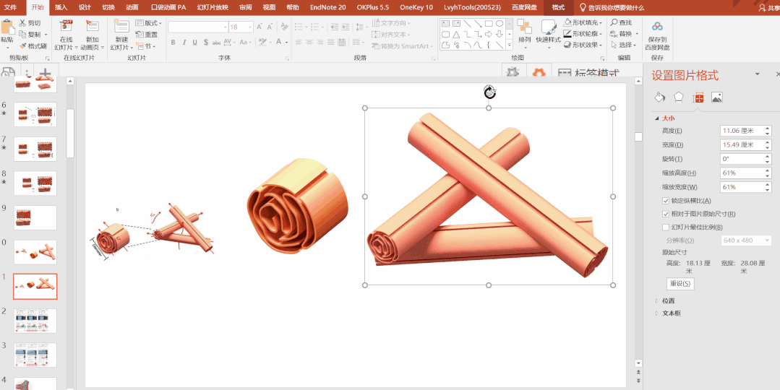The height and width of the screenshot is (390, 780).
Task: Open the Picture icon tab in format pane
Action: 716,97
